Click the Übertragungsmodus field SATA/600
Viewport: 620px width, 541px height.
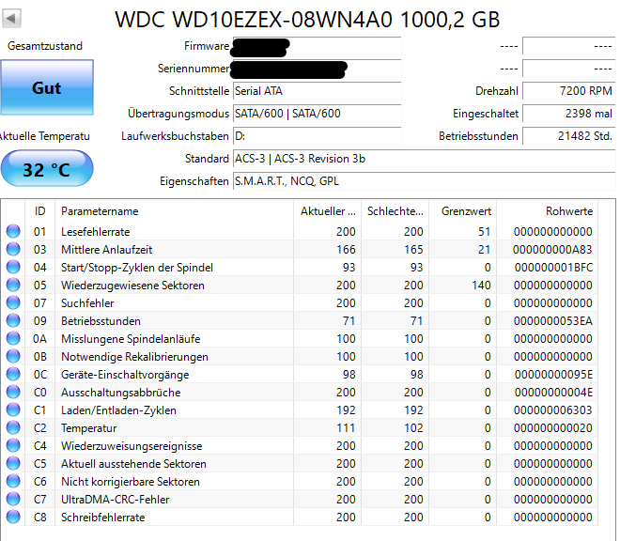pos(318,114)
